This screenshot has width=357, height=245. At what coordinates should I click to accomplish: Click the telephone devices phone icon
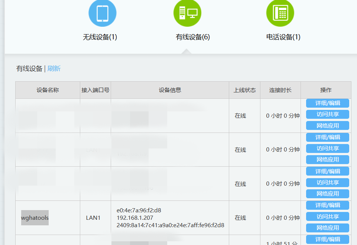tap(280, 13)
